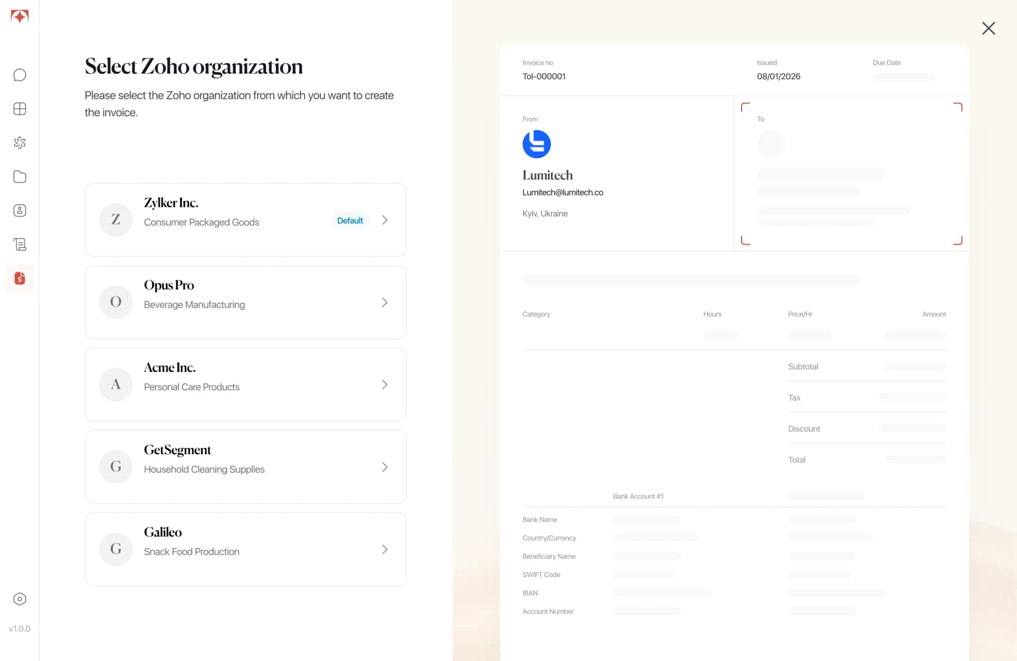The image size is (1017, 661).
Task: Click the Household Cleaning Supplies subtitle
Action: coord(204,469)
